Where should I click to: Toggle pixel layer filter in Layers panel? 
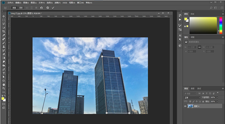199,93
